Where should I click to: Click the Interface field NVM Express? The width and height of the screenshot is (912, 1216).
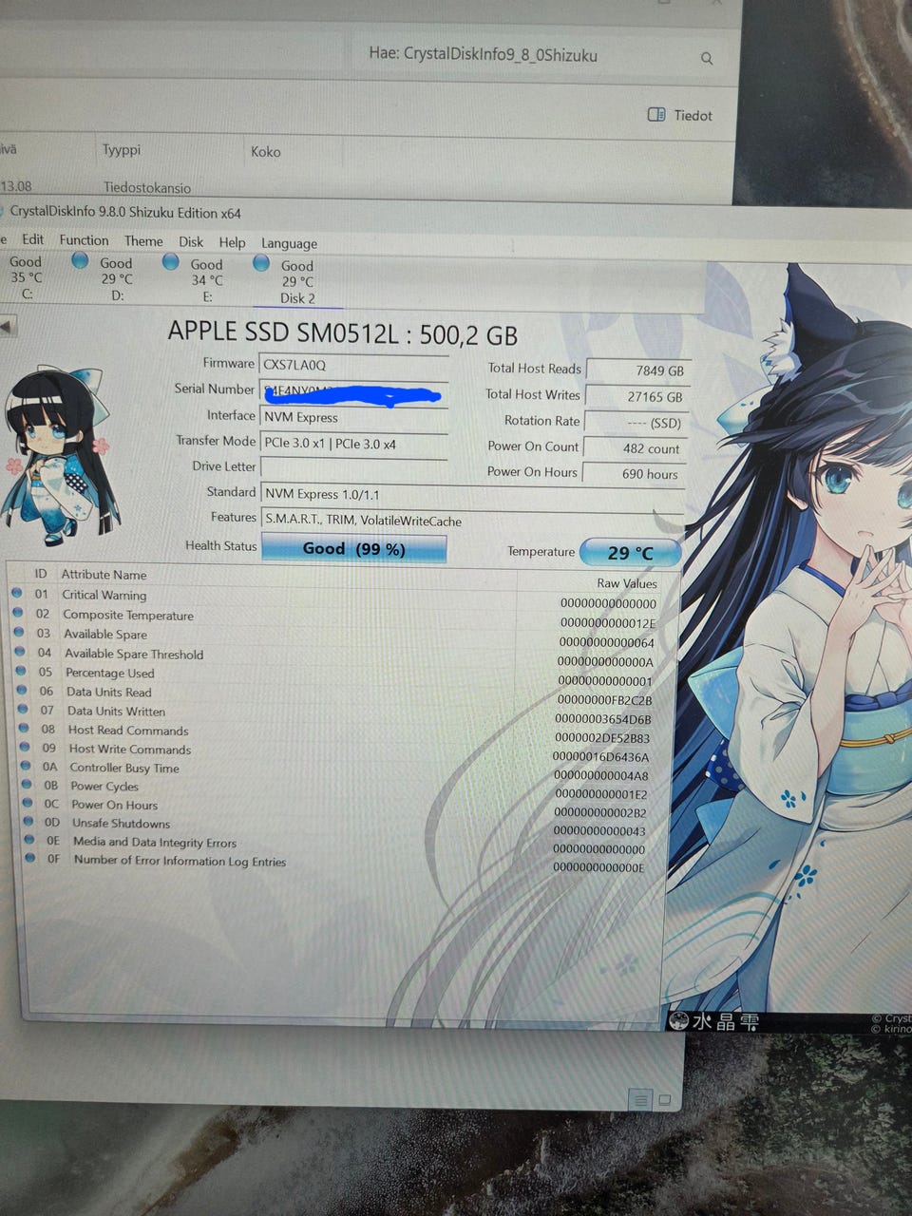(x=353, y=417)
